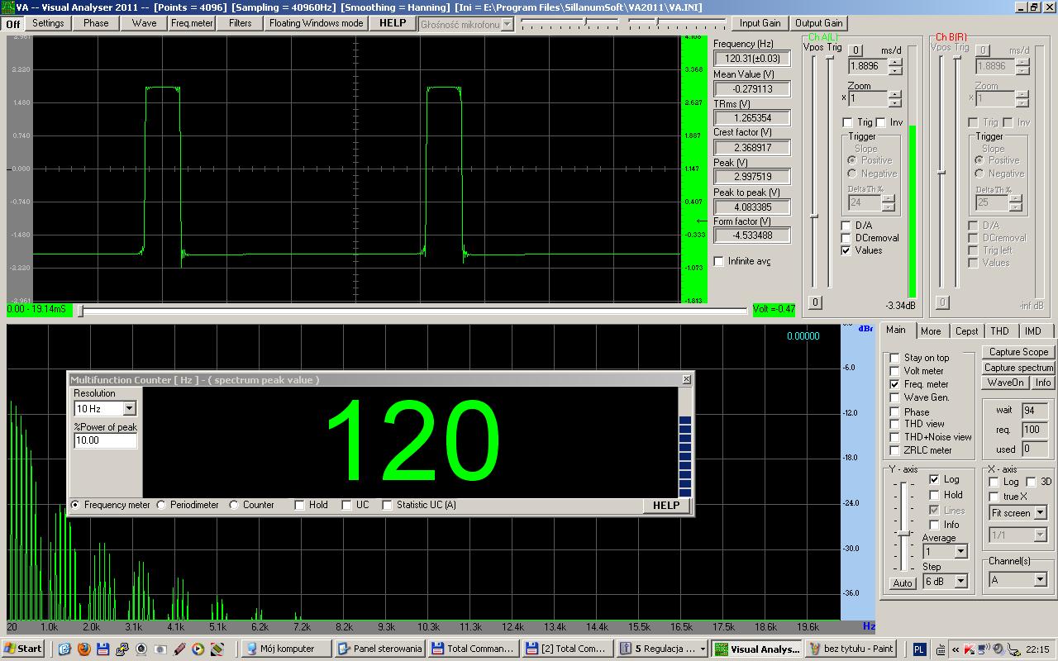Enable Floating Windows mode
The width and height of the screenshot is (1058, 661).
point(316,23)
